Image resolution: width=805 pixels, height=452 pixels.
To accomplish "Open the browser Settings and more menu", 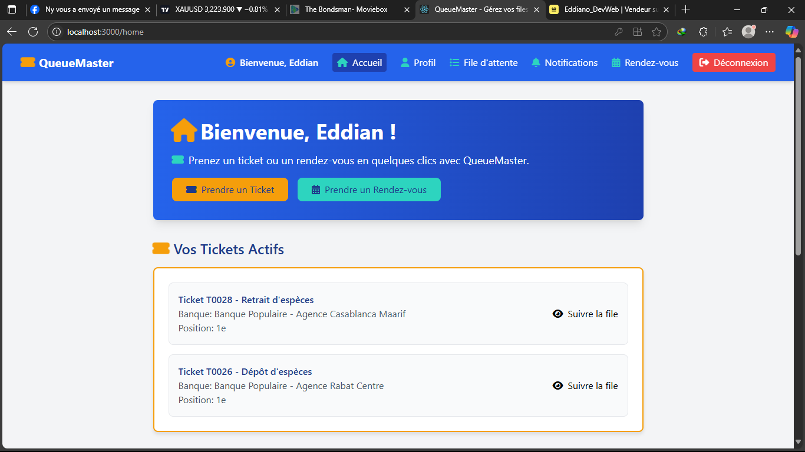I will click(770, 32).
